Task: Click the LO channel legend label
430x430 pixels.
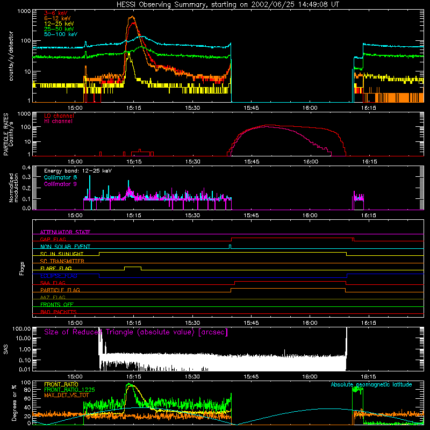Action: pyautogui.click(x=59, y=116)
